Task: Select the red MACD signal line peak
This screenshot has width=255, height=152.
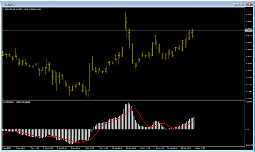Action: (x=134, y=108)
